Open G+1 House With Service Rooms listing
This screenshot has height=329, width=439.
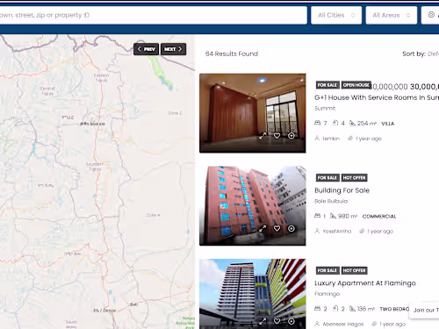tap(377, 97)
